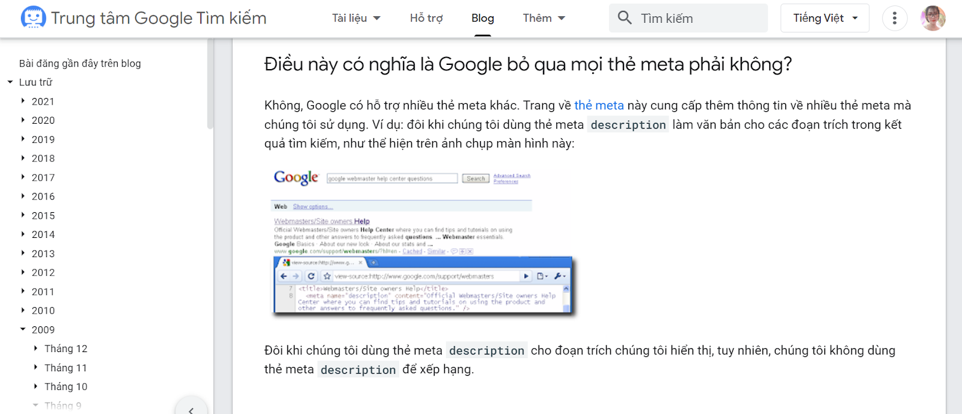Expand the 2013 archive
Viewport: 962px width, 414px height.
point(23,253)
